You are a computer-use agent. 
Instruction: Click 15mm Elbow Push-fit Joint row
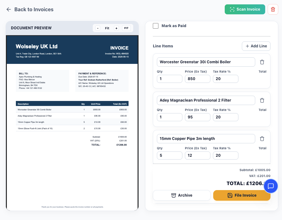click(x=72, y=129)
